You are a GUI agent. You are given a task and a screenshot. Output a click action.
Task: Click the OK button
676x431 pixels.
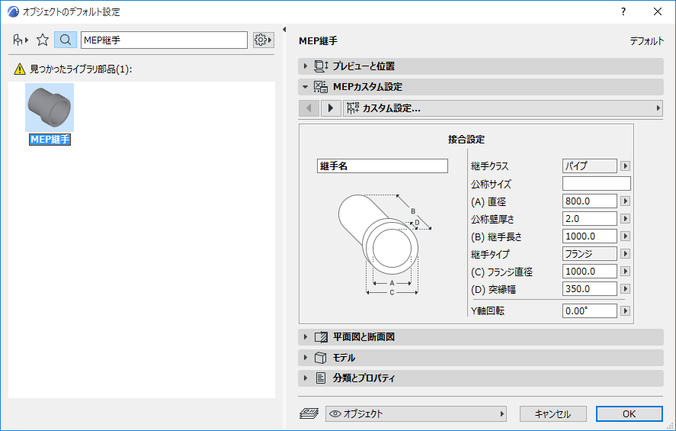[x=629, y=413]
